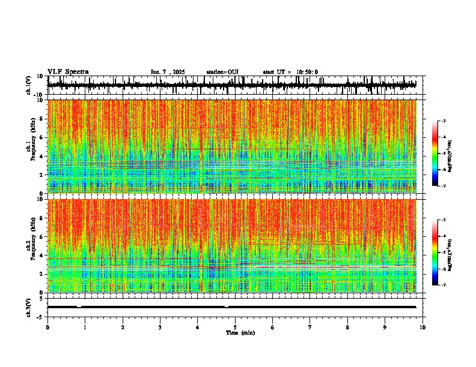Click the '4' tick on ch.1 frequency axis
This screenshot has width=476, height=367.
[41, 157]
